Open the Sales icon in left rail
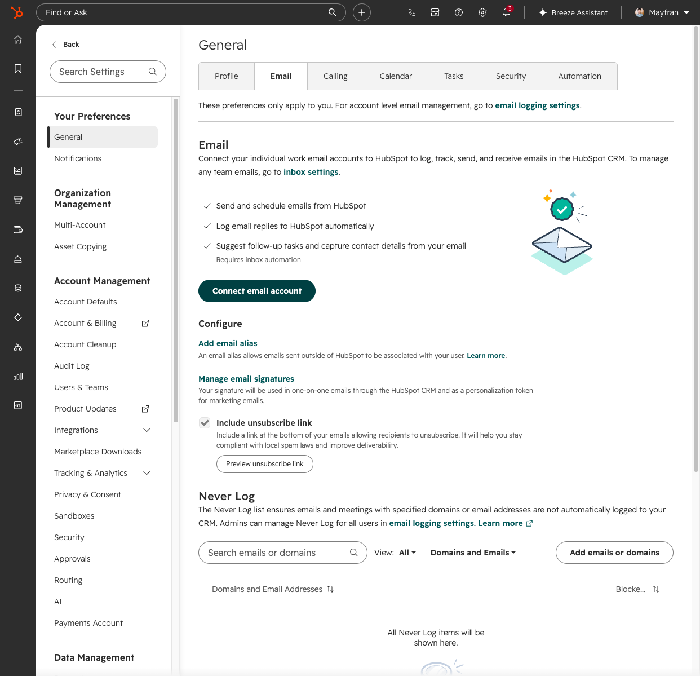 (18, 200)
